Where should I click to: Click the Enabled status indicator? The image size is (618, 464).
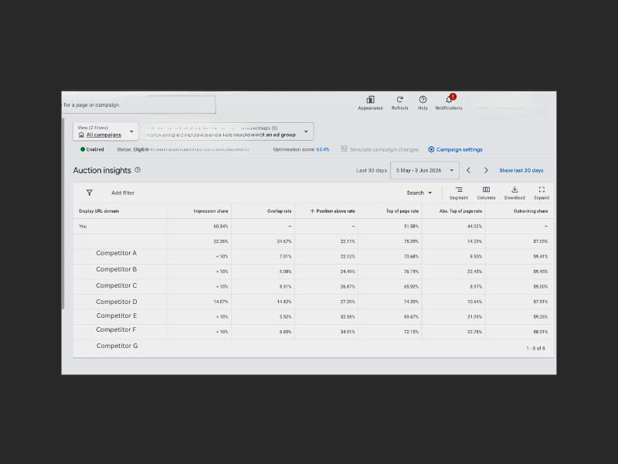(92, 149)
